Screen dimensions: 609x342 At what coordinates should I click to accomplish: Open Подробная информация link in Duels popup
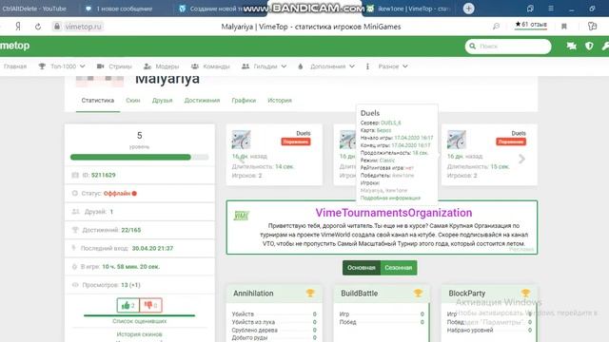pos(390,198)
